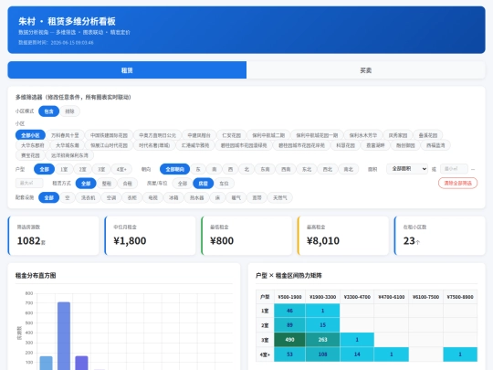This screenshot has height=370, width=493.
Task: Open the 全部面积 dropdown
Action: pyautogui.click(x=407, y=169)
